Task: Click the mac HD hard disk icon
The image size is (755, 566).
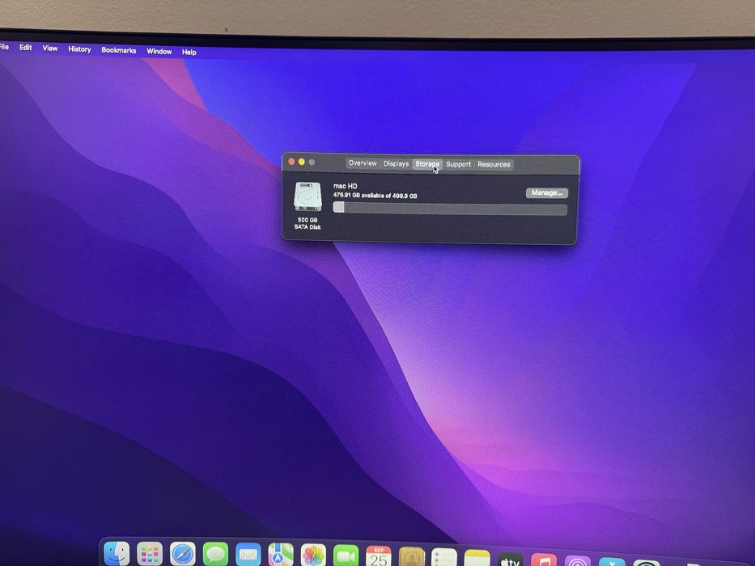Action: pyautogui.click(x=308, y=196)
